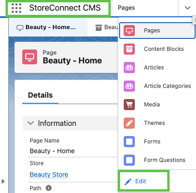Viewport: 196px width, 193px height.
Task: Click the Path field label
Action: coord(35,188)
